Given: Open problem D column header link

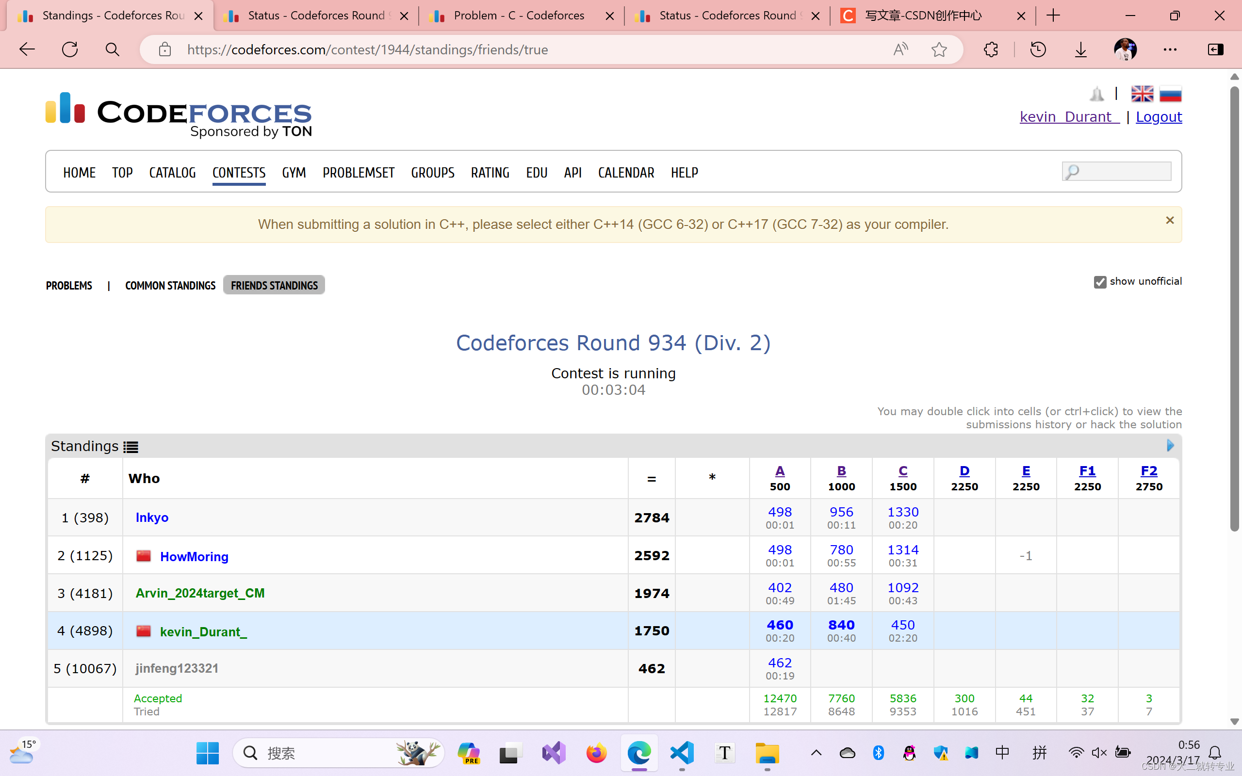Looking at the screenshot, I should [x=964, y=470].
